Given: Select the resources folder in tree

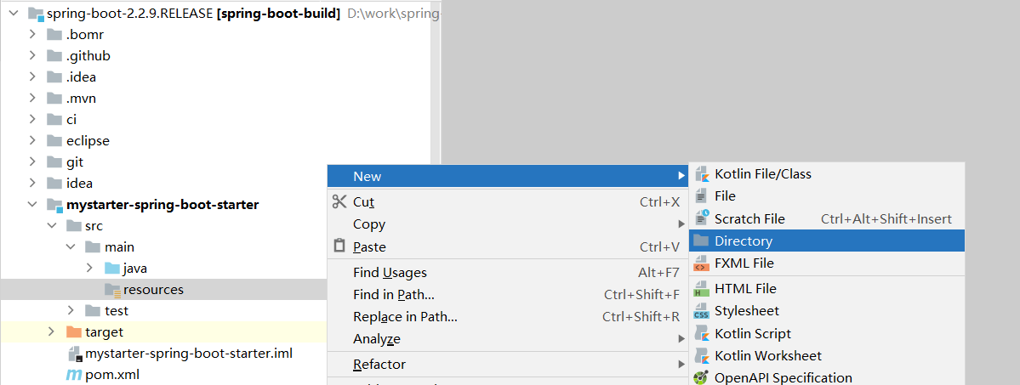Looking at the screenshot, I should [153, 290].
